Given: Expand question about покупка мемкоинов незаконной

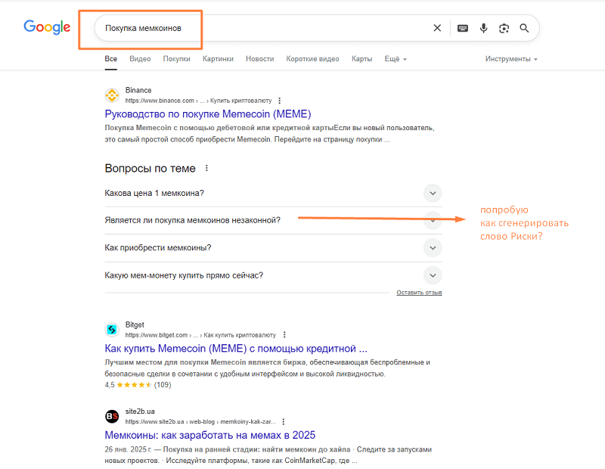Looking at the screenshot, I should [x=273, y=220].
